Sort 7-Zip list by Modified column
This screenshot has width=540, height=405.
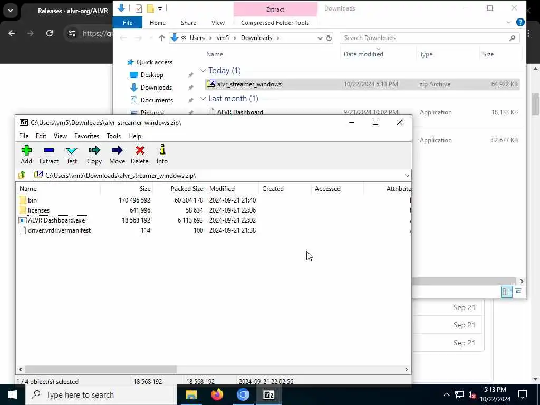pyautogui.click(x=232, y=189)
